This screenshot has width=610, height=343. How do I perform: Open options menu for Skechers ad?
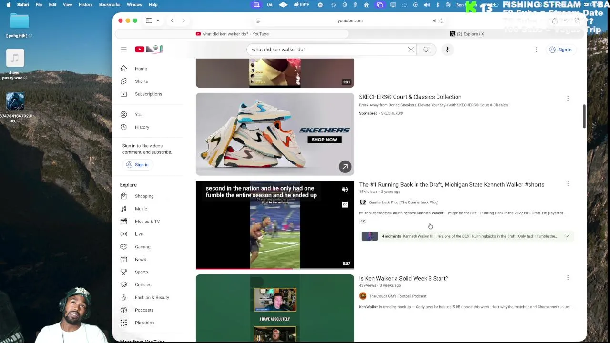click(568, 98)
